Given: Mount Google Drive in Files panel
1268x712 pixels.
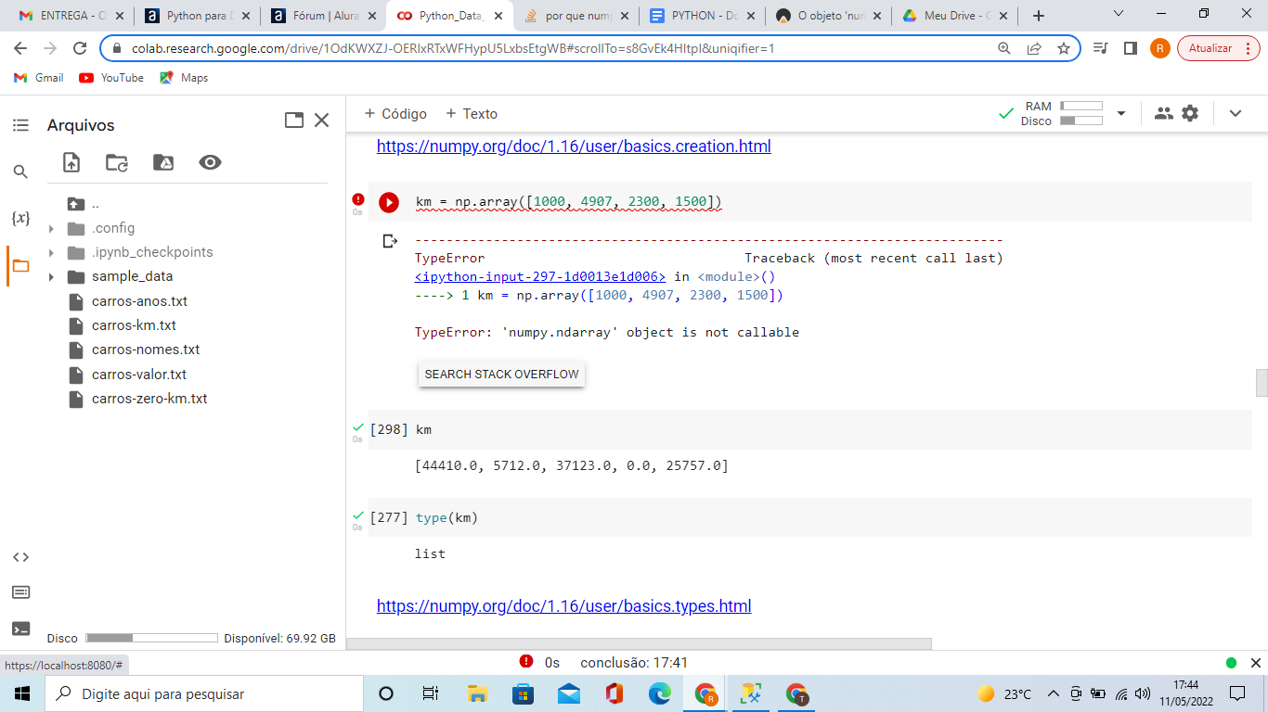Looking at the screenshot, I should click(163, 162).
